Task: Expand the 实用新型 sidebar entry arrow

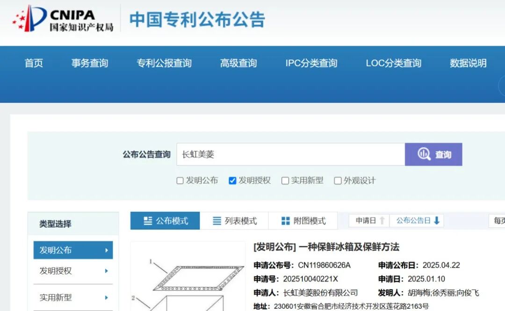Action: pyautogui.click(x=107, y=297)
